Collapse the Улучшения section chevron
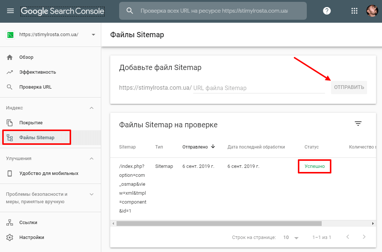 [92, 159]
